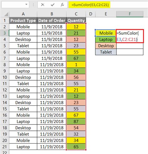Select quantity cell with value 32
This screenshot has width=148, height=154.
tap(76, 134)
